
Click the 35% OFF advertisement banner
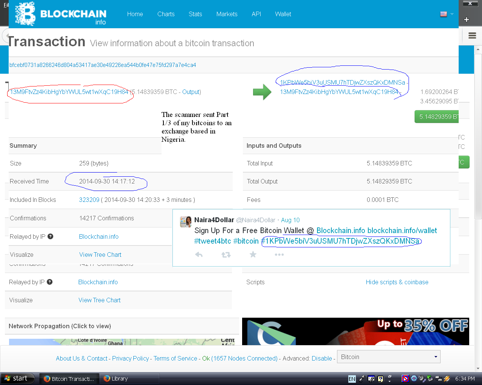[355, 332]
